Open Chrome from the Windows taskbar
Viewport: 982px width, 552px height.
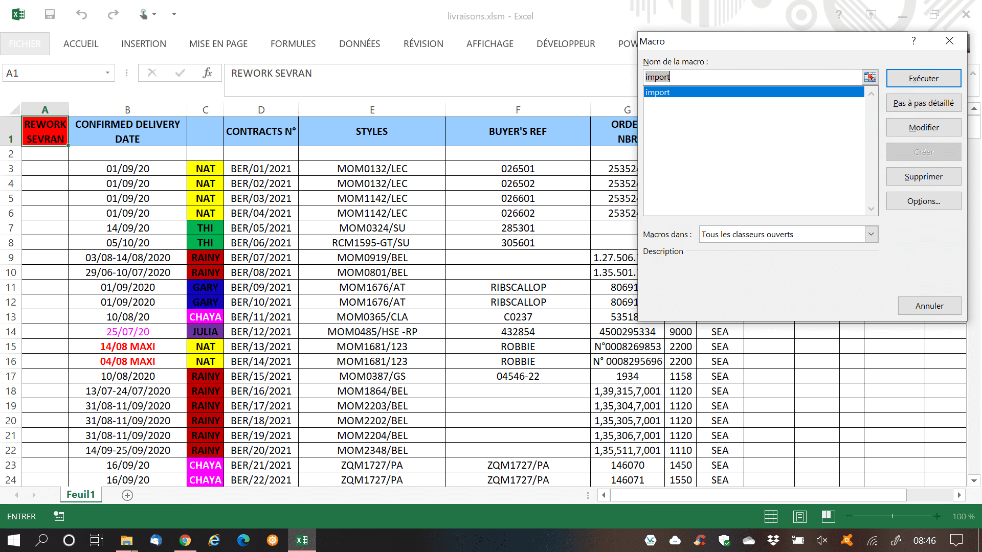click(x=185, y=540)
